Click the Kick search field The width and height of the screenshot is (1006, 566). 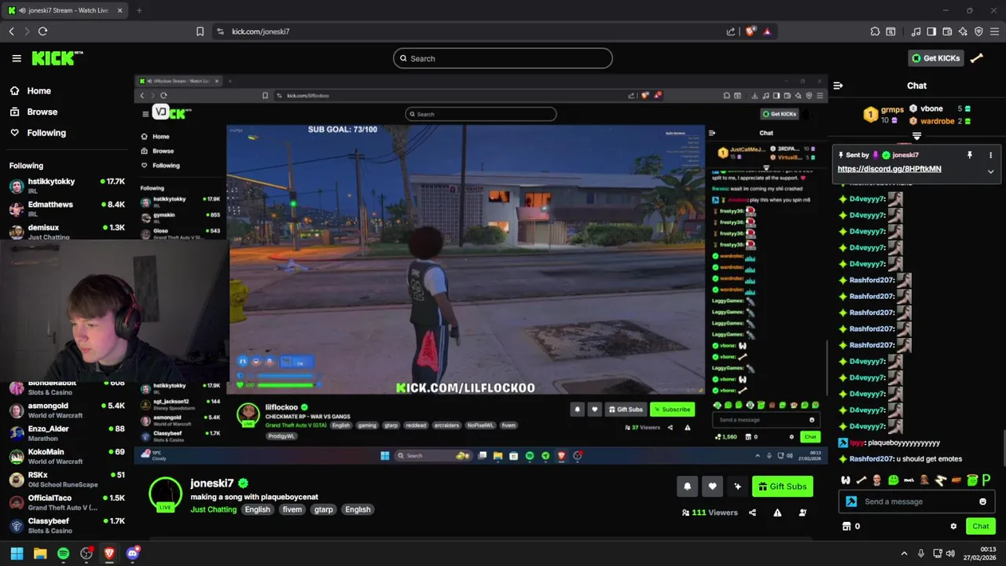(x=503, y=58)
